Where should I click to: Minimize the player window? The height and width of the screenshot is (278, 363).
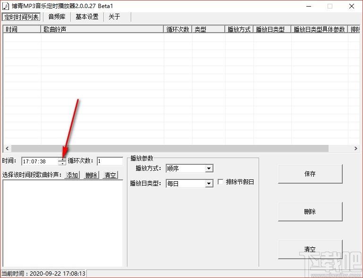pos(309,6)
